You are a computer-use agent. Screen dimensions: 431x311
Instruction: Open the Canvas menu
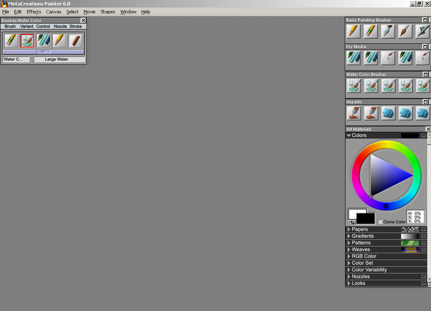point(53,12)
